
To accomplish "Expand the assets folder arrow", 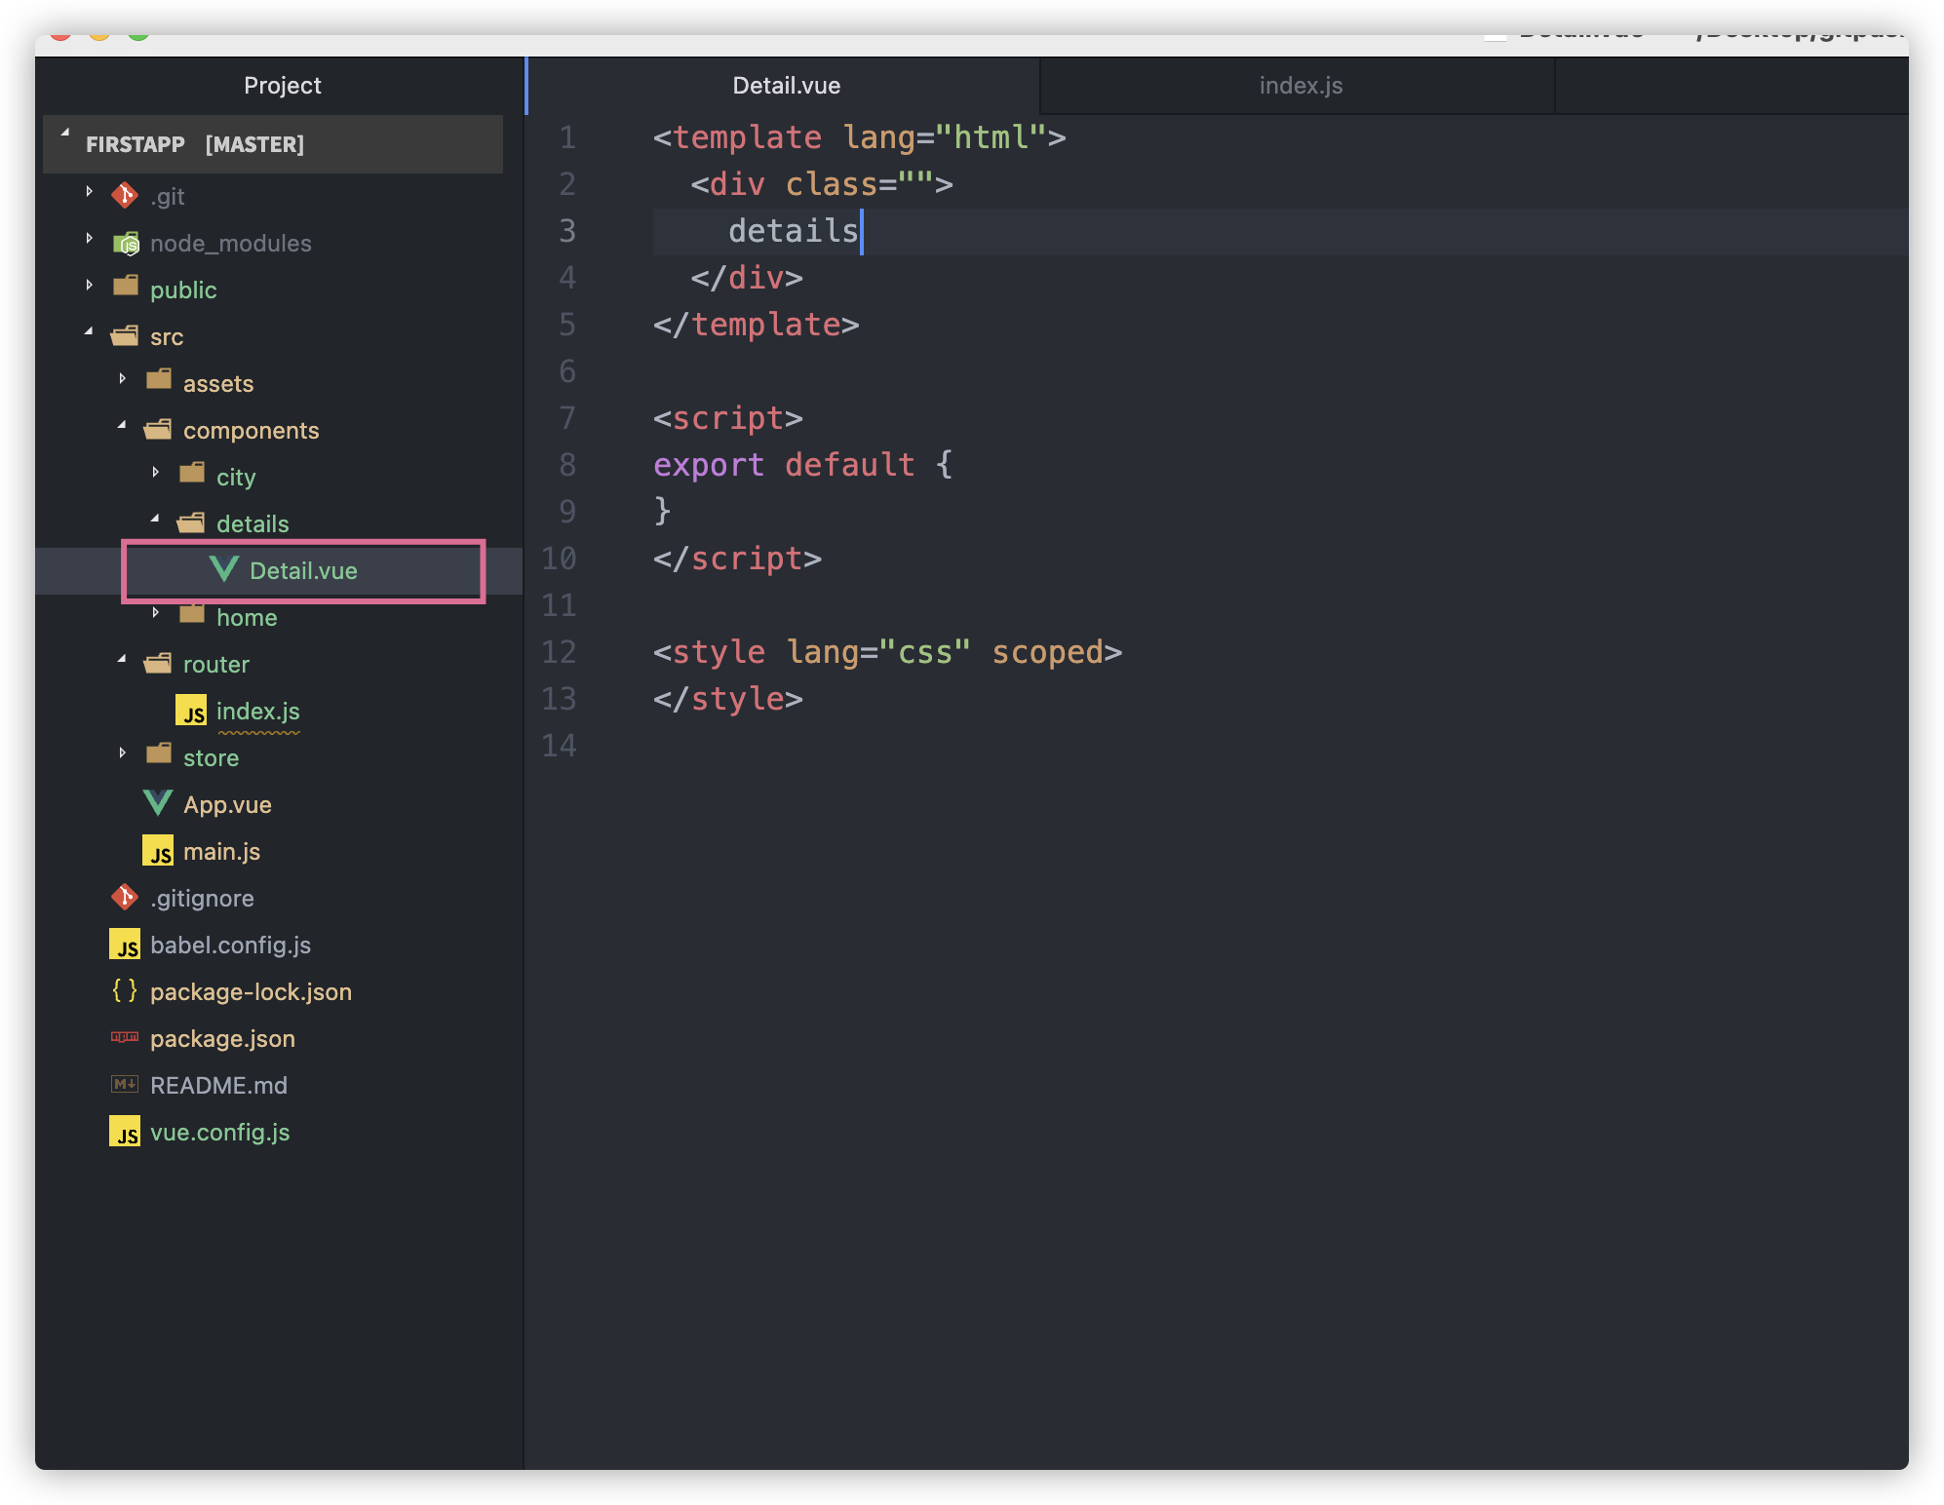I will [123, 379].
